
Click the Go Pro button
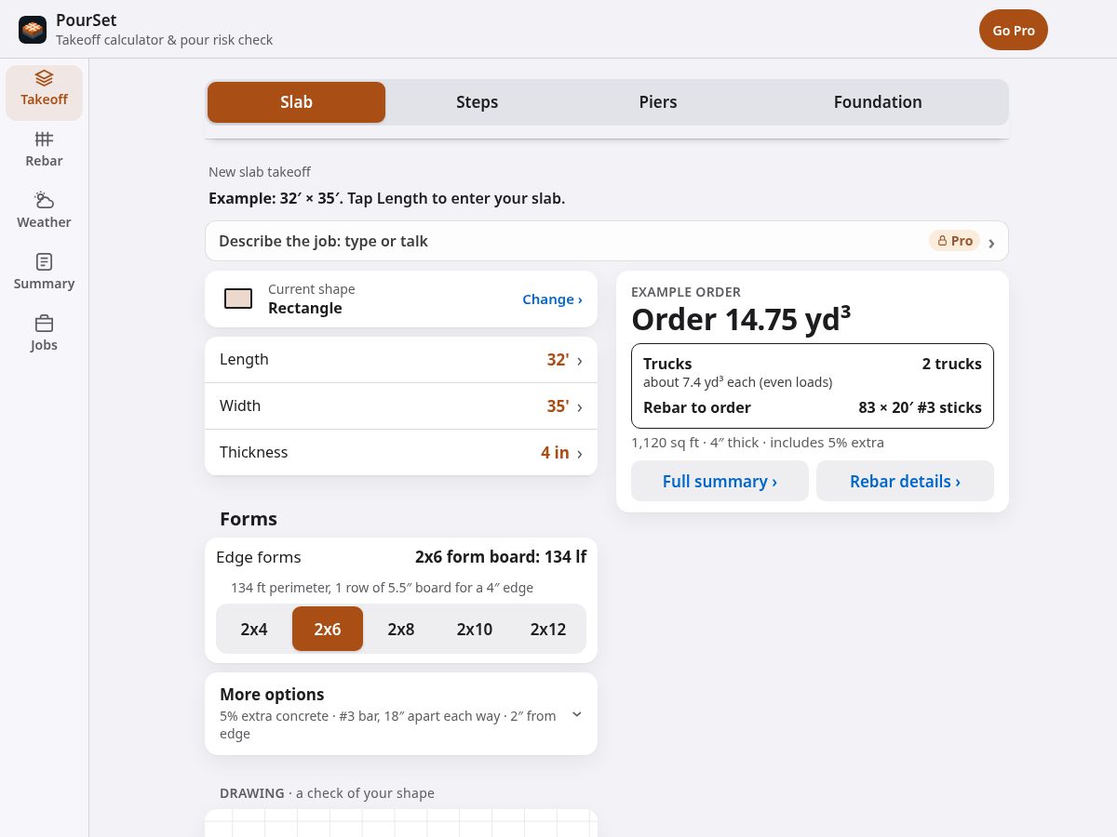point(1014,30)
